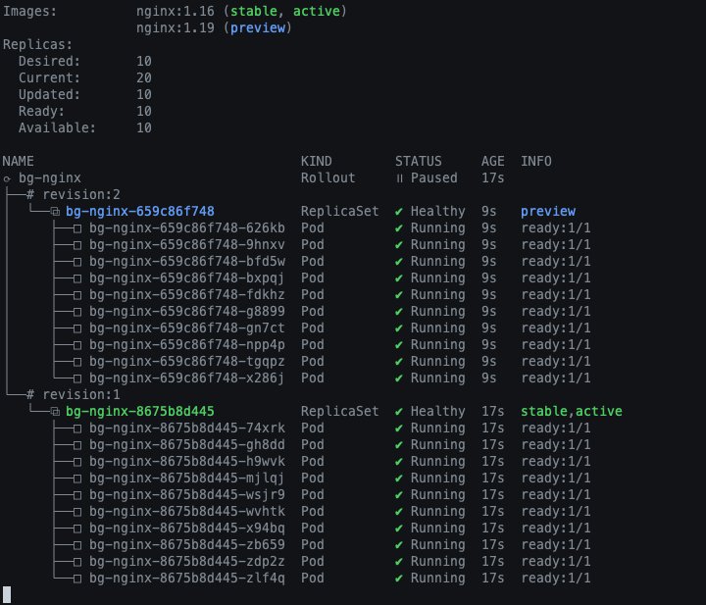
Task: Click the pod icon beside bg-nginx-8675b8d445-74xrk
Action: (x=77, y=429)
